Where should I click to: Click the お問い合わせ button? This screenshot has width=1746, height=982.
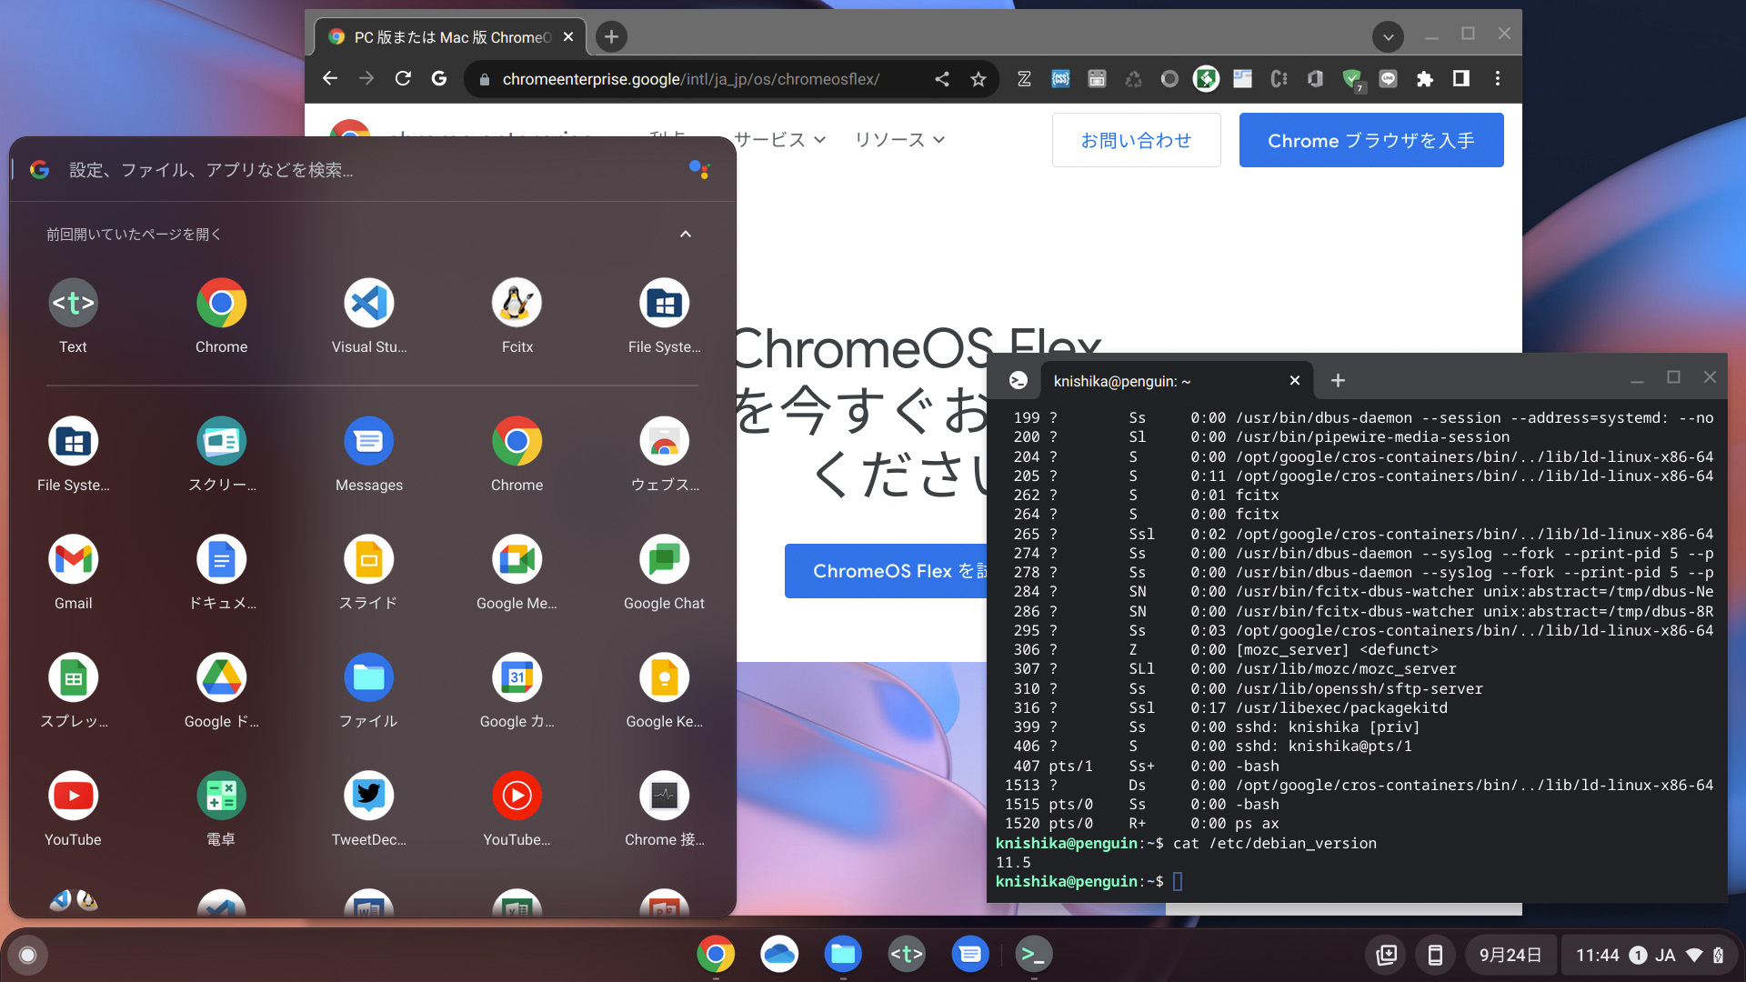tap(1136, 140)
